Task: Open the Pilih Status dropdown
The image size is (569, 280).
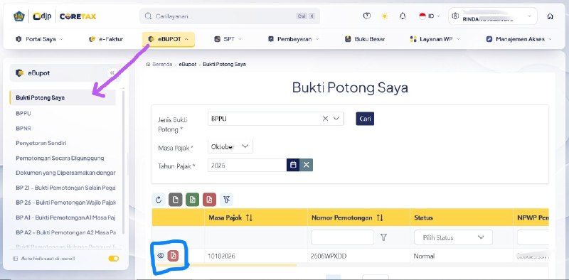Action: tap(453, 237)
